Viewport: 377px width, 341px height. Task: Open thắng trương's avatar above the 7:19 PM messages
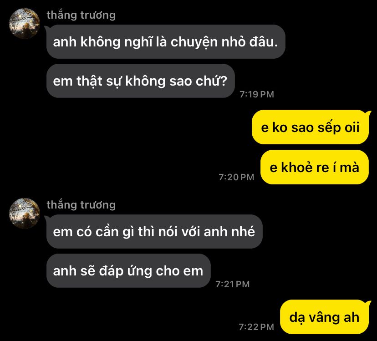(x=25, y=24)
